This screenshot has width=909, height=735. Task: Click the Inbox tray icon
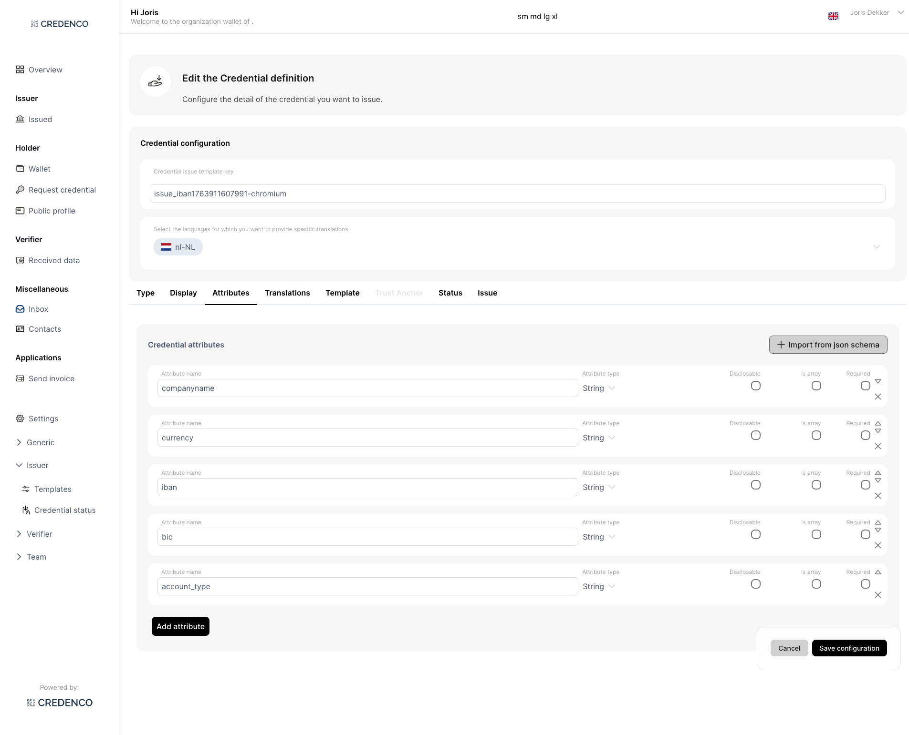tap(20, 309)
